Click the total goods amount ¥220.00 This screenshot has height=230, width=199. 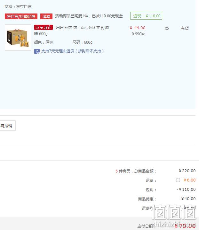[187, 171]
